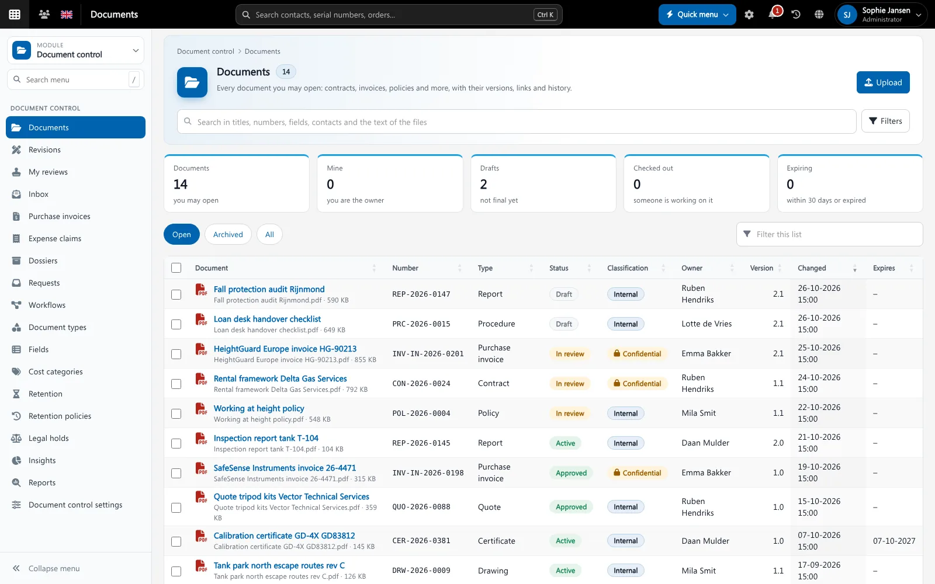Open the app grid launcher icon
Screen dimensions: 935x584
click(15, 15)
